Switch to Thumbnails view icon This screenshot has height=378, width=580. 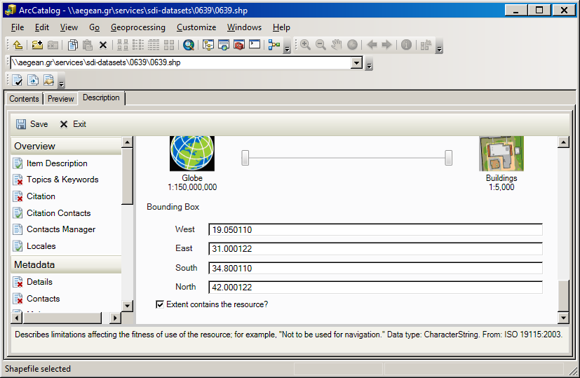[x=169, y=45]
